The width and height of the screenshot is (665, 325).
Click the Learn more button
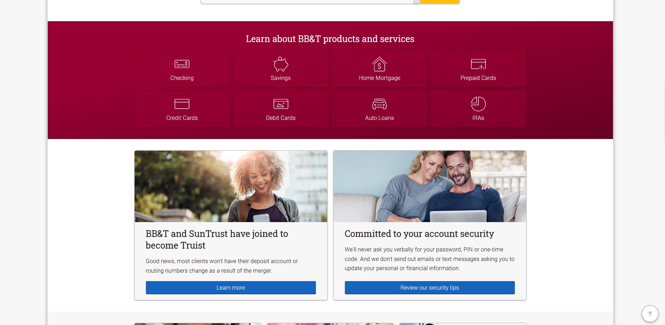click(x=231, y=288)
